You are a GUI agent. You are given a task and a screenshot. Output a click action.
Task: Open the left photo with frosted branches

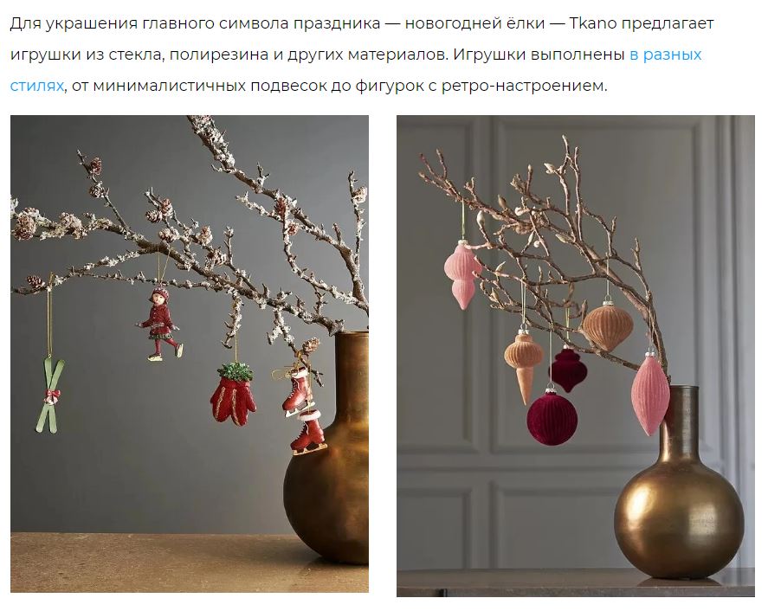pyautogui.click(x=190, y=354)
